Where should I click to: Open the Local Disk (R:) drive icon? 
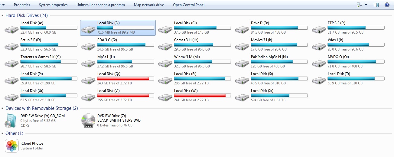(x=165, y=80)
